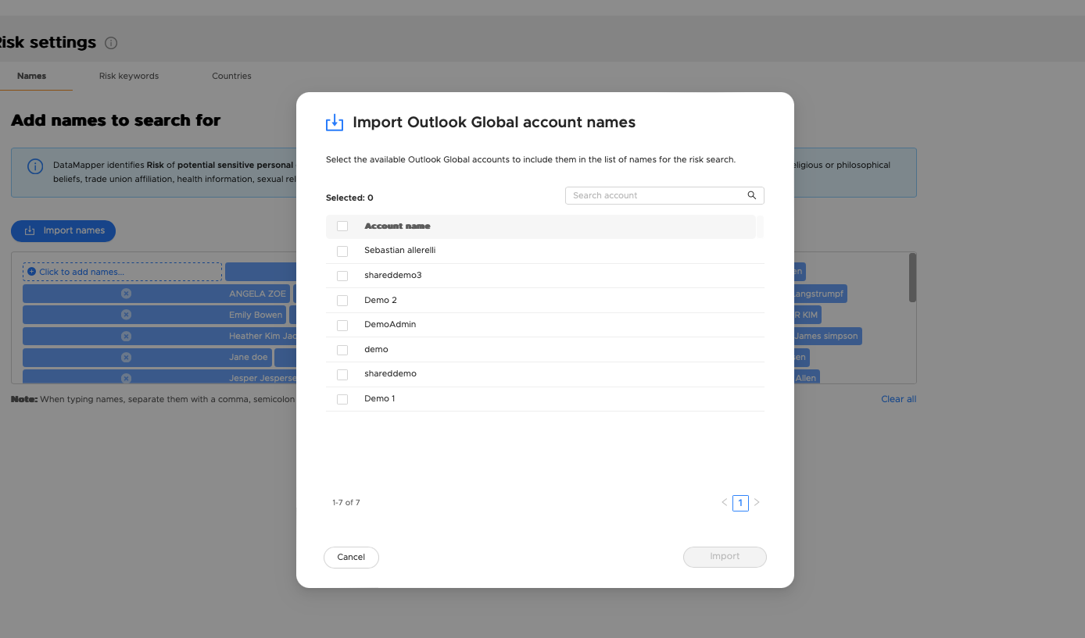The width and height of the screenshot is (1085, 638).
Task: Check the demo account checkbox
Action: pyautogui.click(x=342, y=350)
